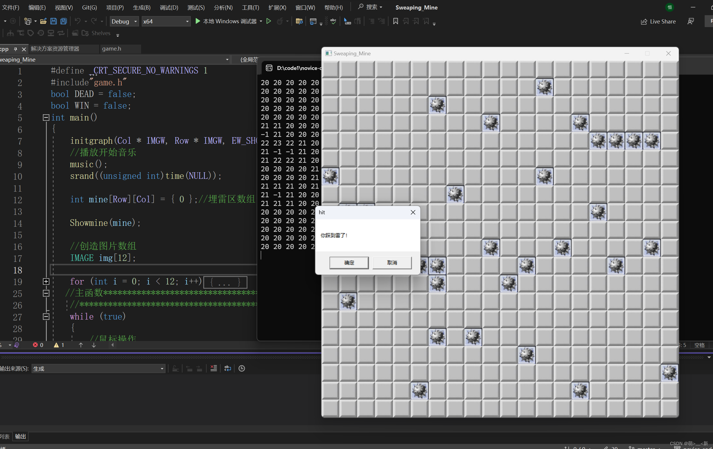Open the x64 platform dropdown
Image resolution: width=713 pixels, height=449 pixels.
pyautogui.click(x=166, y=21)
